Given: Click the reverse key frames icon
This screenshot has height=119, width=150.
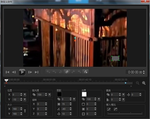Looking at the screenshot, I should pyautogui.click(x=61, y=72).
